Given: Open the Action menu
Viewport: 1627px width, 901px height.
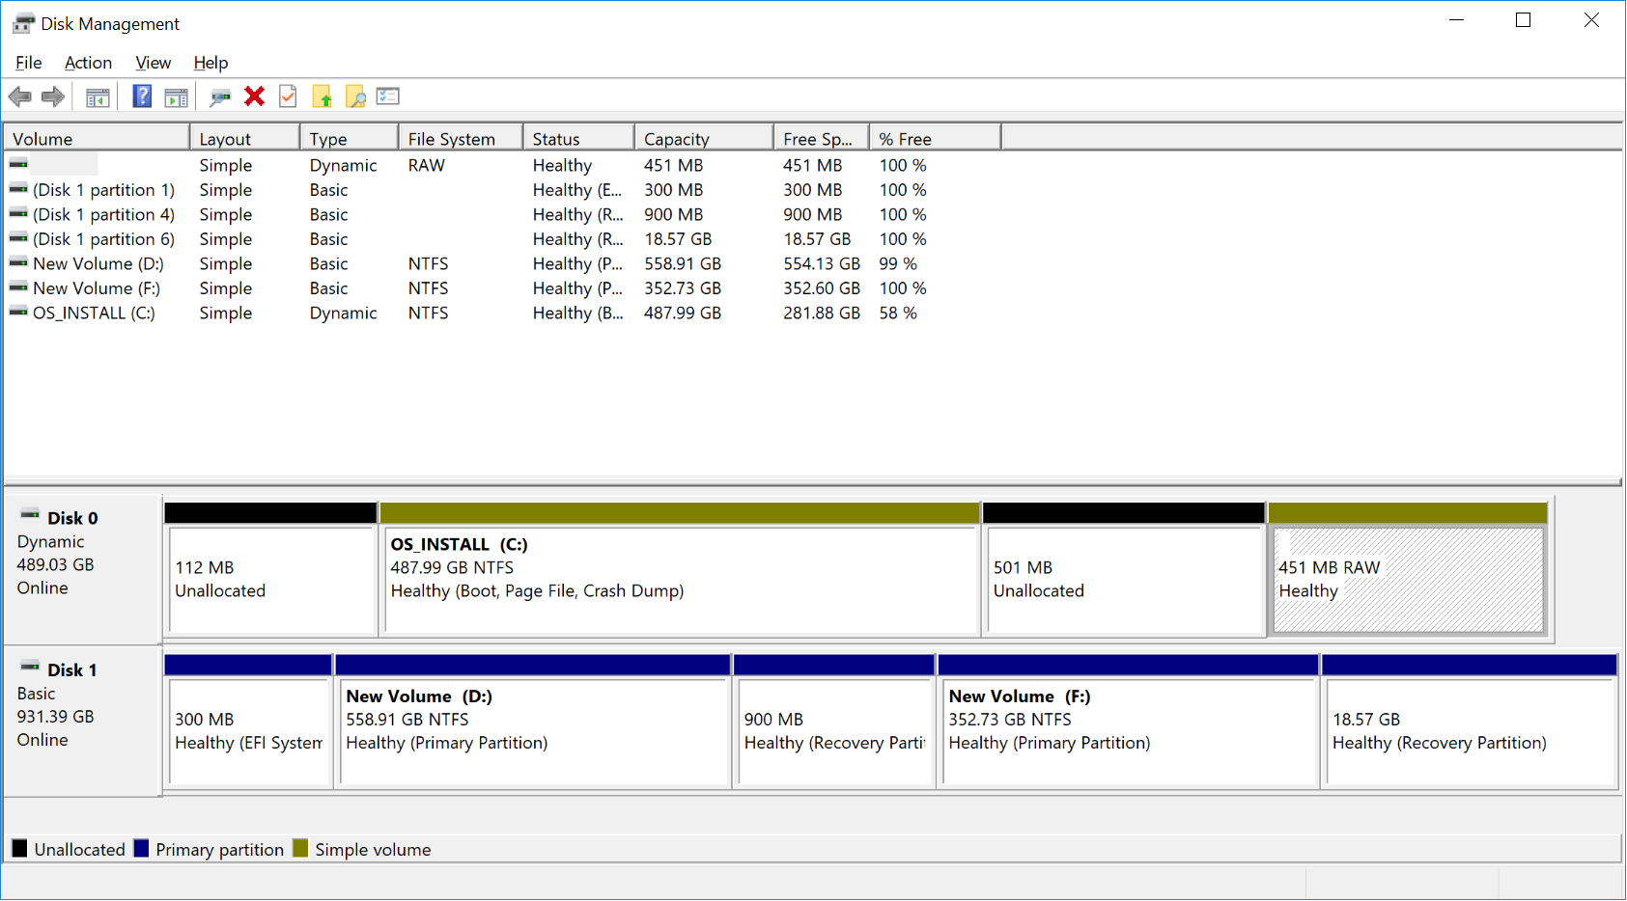Looking at the screenshot, I should 88,63.
